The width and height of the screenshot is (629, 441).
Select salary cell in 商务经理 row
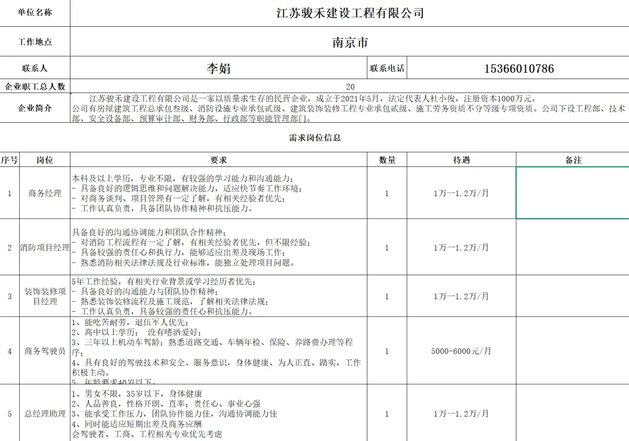coord(461,193)
